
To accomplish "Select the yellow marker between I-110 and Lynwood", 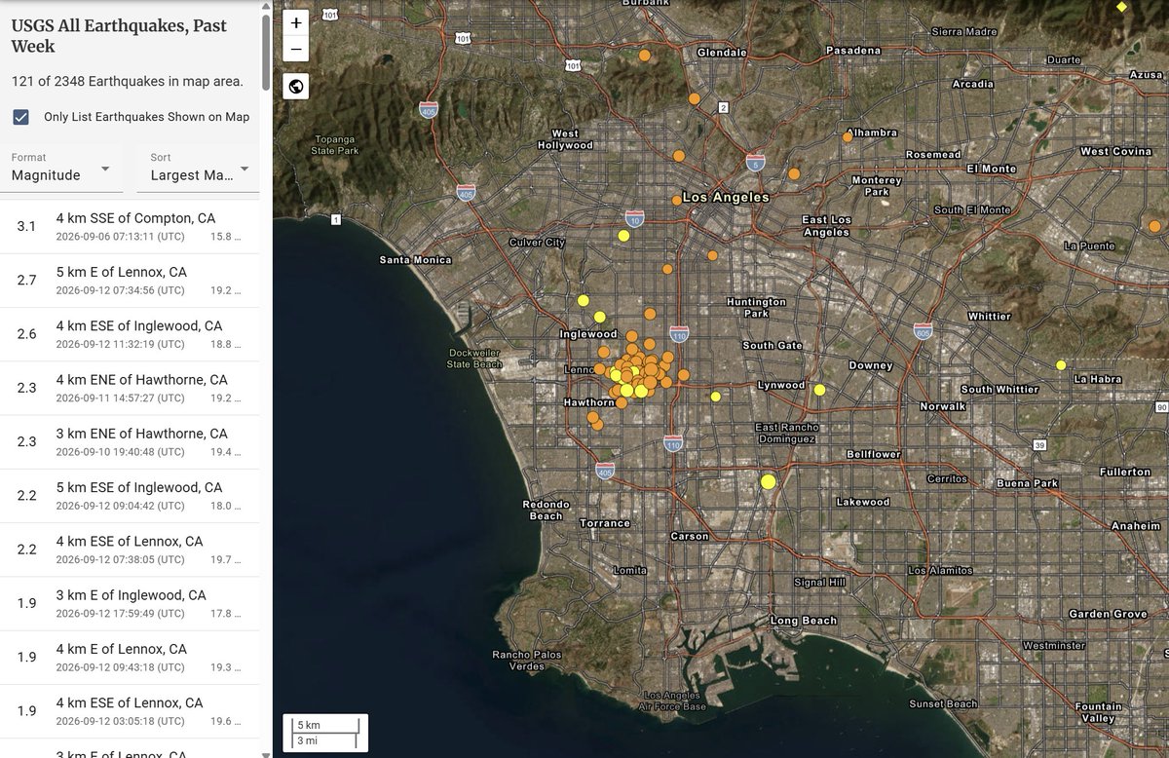I will pos(716,397).
